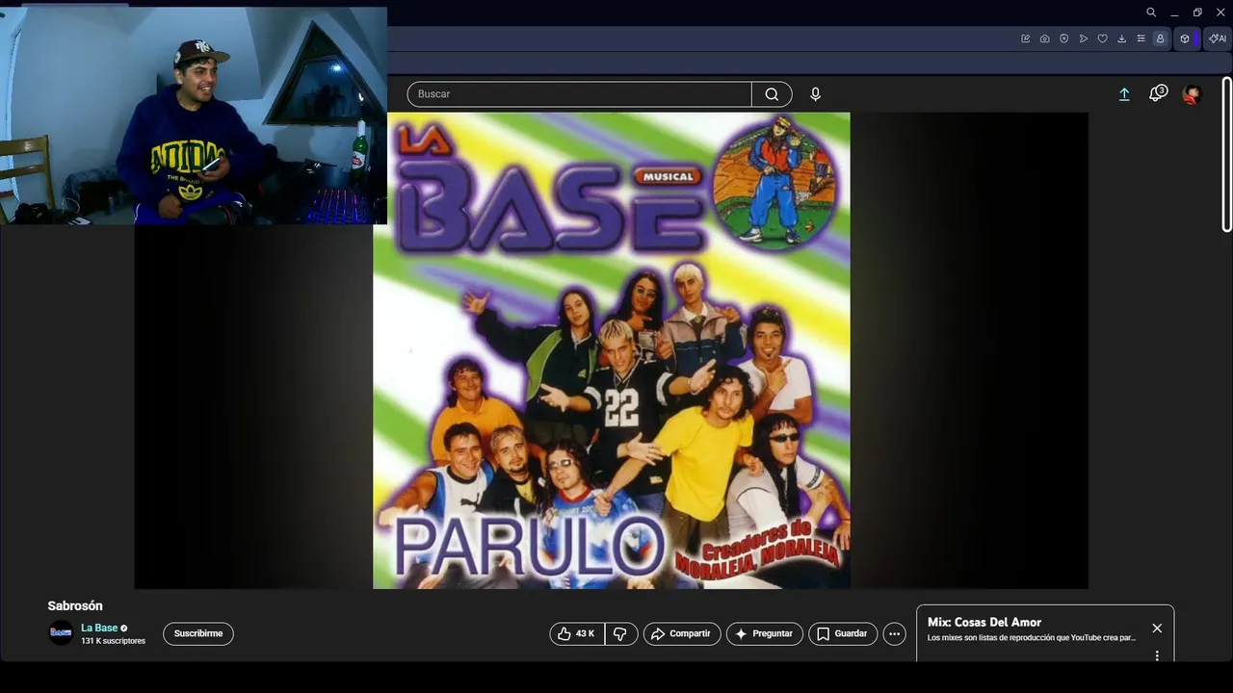
Task: Open the ad blocker shield icon
Action: [x=1063, y=38]
